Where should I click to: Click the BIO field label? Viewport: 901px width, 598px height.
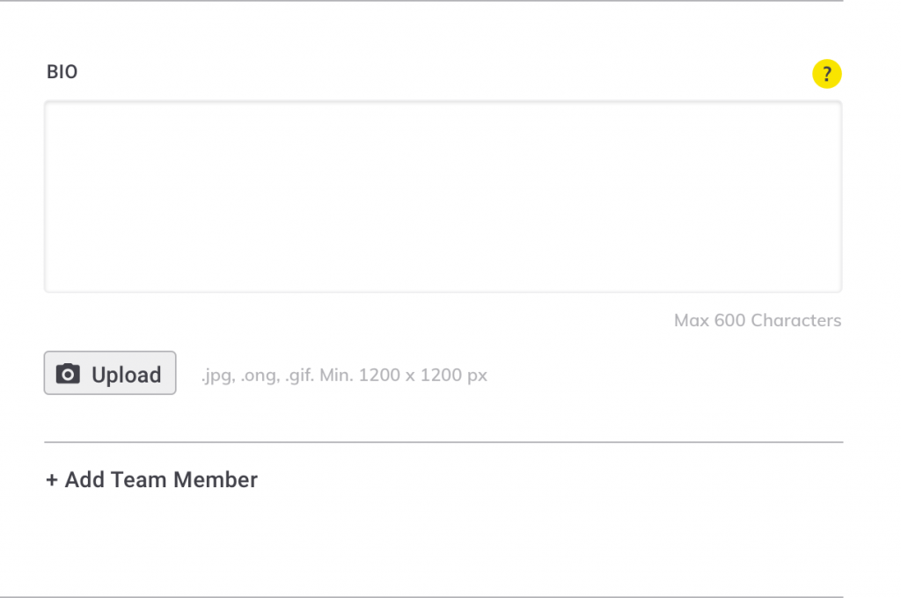pyautogui.click(x=62, y=72)
